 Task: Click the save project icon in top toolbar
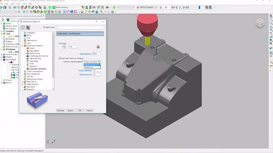tap(5, 8)
